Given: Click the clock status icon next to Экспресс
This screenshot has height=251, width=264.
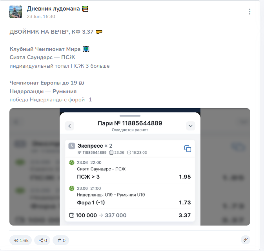Looking at the screenshot, I should pos(71,146).
